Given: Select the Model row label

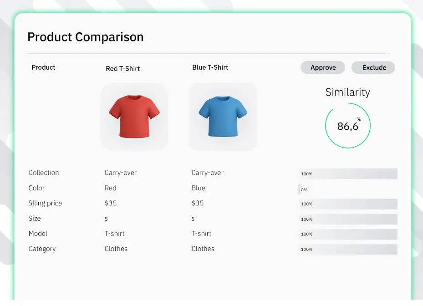Looking at the screenshot, I should (x=38, y=234).
